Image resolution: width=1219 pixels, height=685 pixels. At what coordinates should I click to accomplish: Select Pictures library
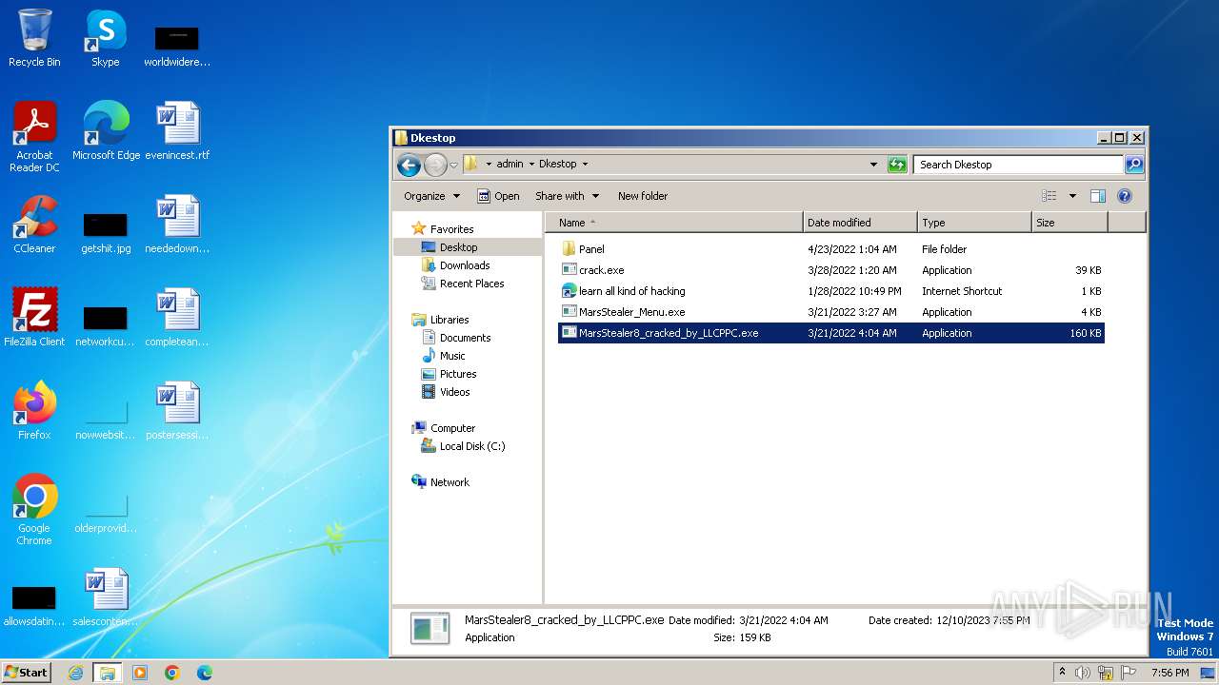[458, 374]
